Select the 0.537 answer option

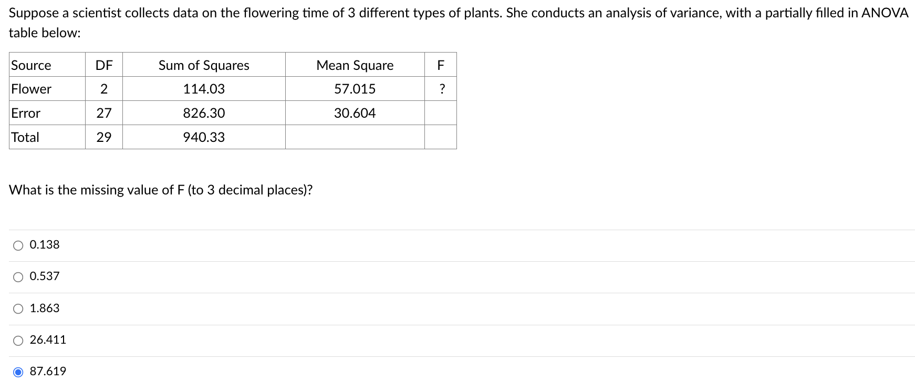(19, 276)
